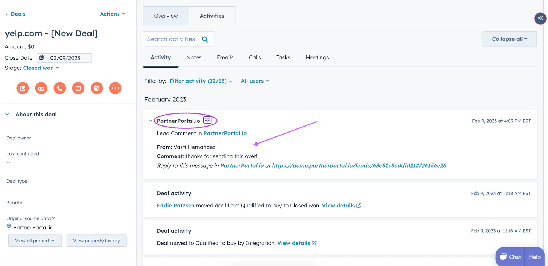Open the All users filter dropdown
The width and height of the screenshot is (548, 266).
(x=255, y=81)
